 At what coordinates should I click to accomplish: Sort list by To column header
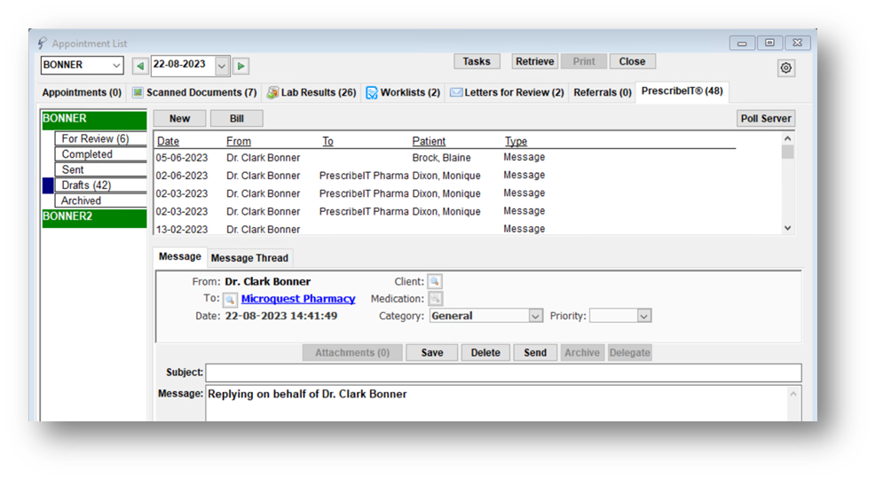point(327,142)
